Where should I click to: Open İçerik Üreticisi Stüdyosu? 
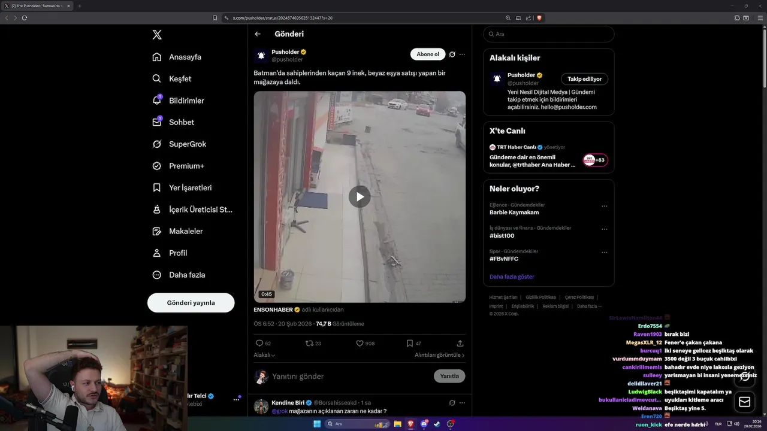pyautogui.click(x=192, y=210)
